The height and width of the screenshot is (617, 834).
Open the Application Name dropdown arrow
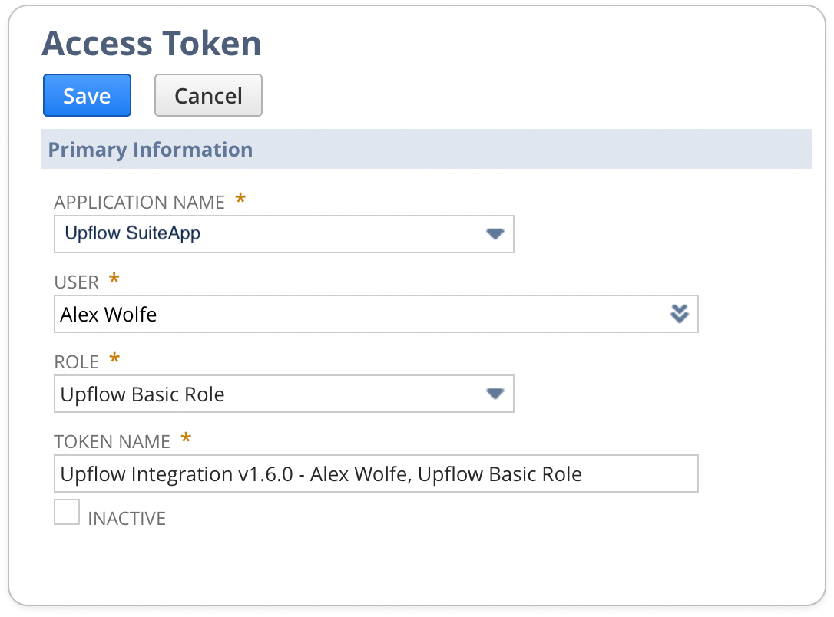[495, 234]
